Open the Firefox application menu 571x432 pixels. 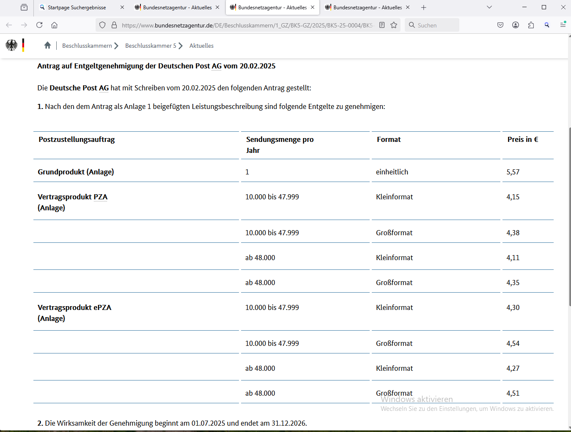pyautogui.click(x=563, y=25)
